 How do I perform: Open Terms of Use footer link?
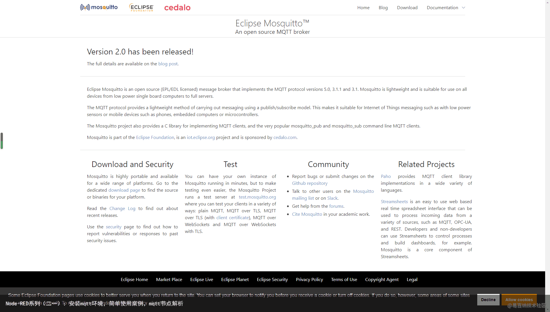click(344, 279)
